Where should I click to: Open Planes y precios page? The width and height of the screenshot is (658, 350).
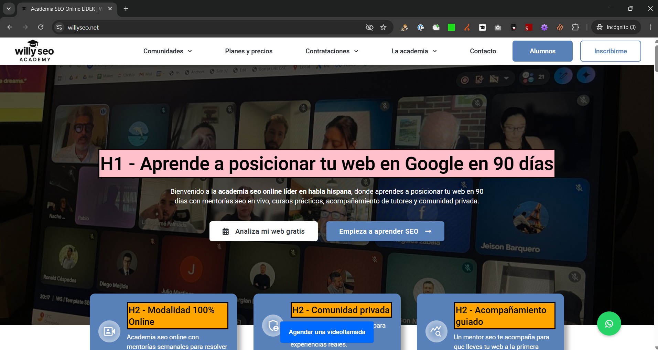249,51
